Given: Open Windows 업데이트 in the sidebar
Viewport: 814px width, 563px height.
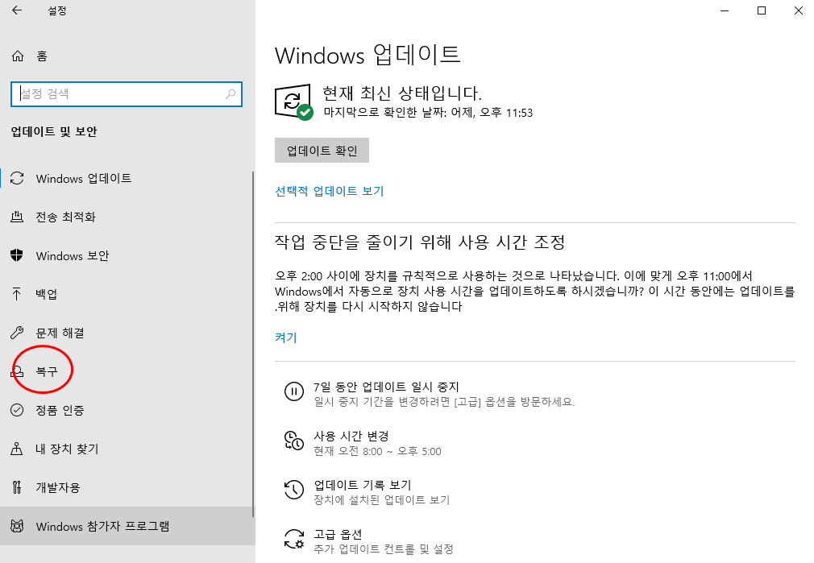Looking at the screenshot, I should click(x=127, y=179).
